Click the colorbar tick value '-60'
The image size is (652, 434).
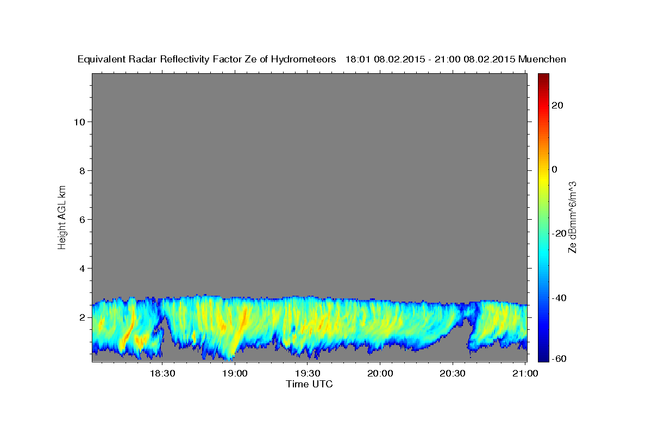(x=559, y=359)
